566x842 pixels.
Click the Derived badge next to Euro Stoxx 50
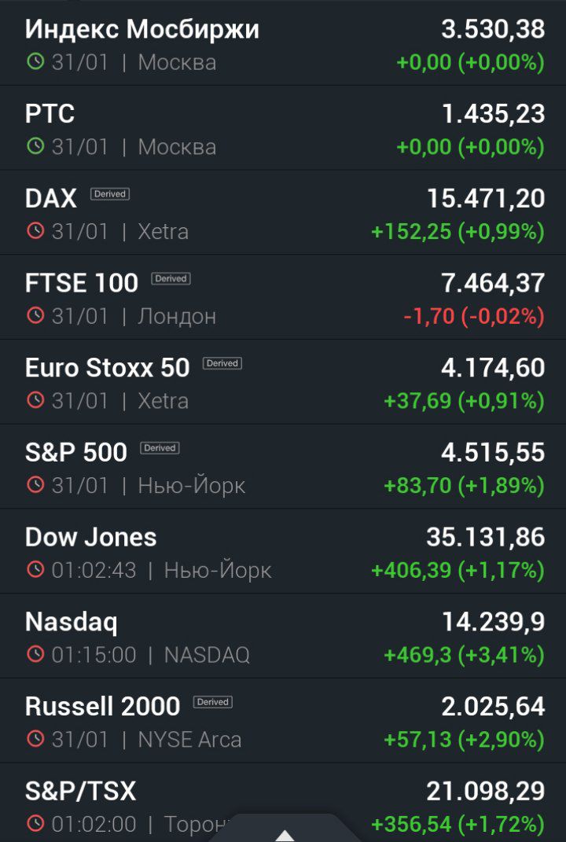point(222,363)
